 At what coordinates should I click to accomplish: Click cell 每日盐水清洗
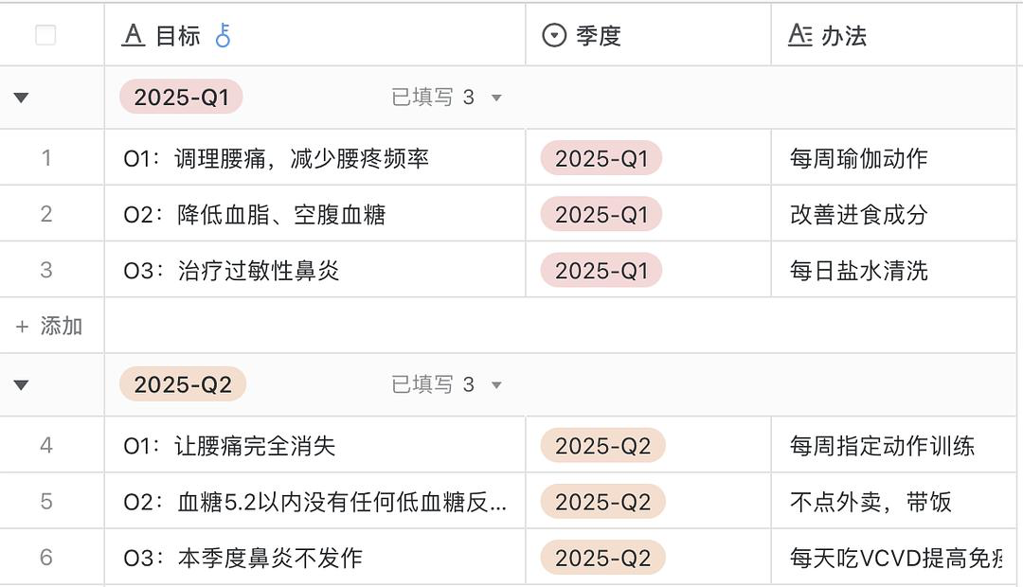893,270
